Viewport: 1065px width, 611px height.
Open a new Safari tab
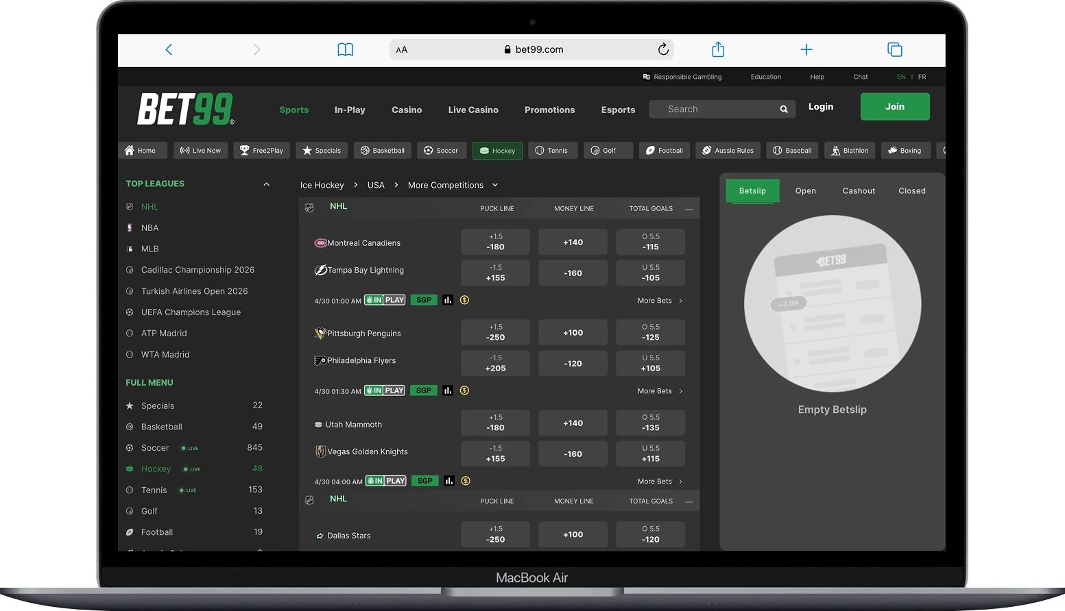[x=806, y=49]
